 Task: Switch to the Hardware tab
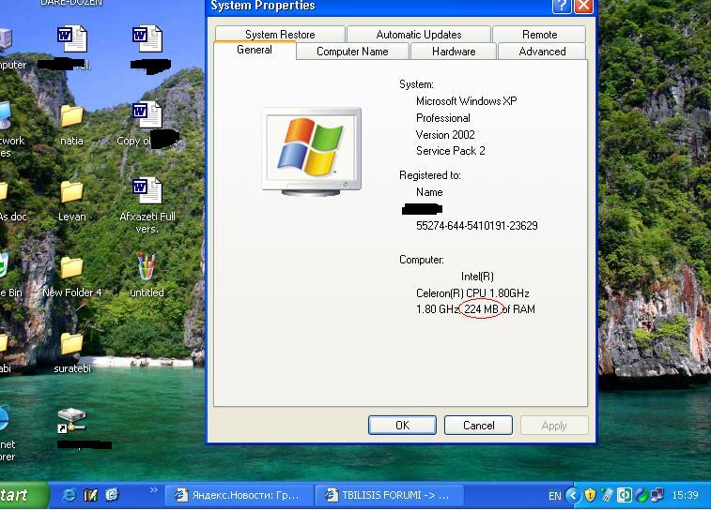point(454,52)
